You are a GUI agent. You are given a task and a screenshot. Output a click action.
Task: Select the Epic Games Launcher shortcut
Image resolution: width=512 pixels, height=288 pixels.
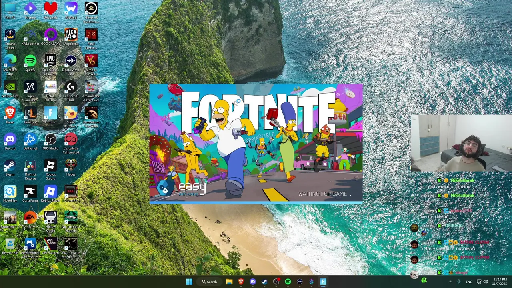pyautogui.click(x=50, y=65)
